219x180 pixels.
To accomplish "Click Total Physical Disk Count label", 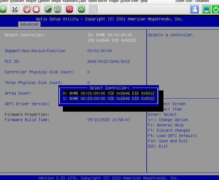I will tap(34, 83).
